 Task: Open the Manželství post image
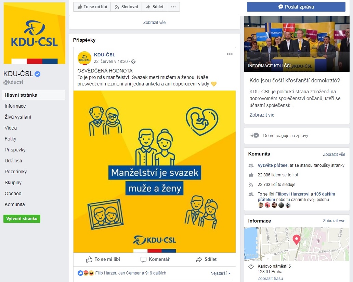tap(155, 172)
